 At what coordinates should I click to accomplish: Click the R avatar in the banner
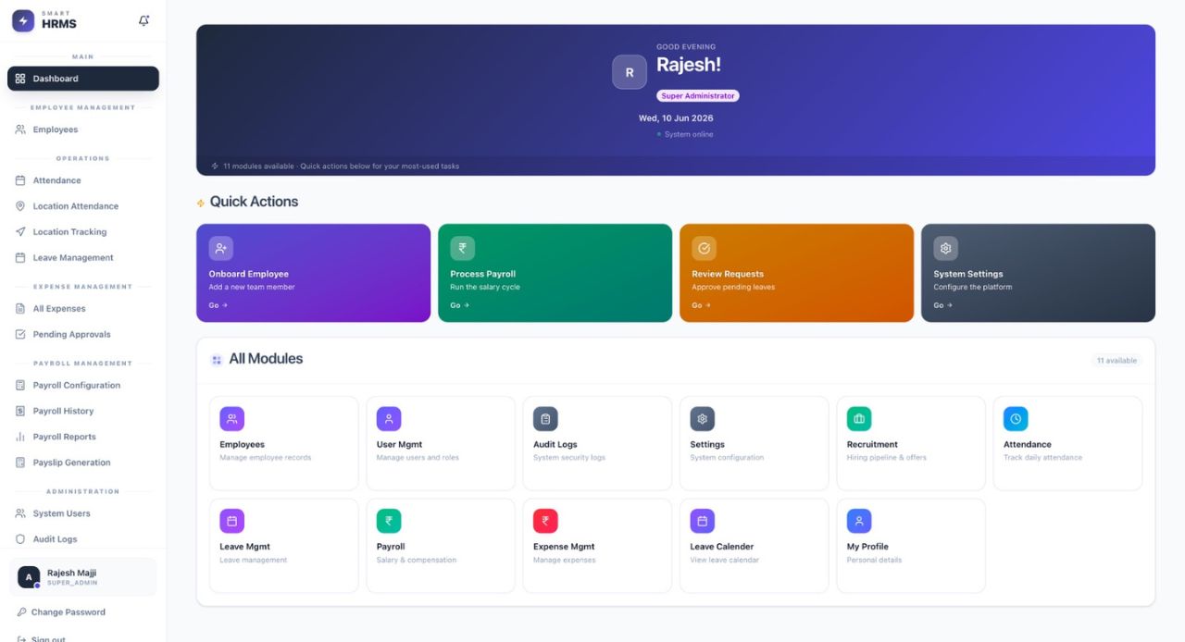(x=630, y=72)
